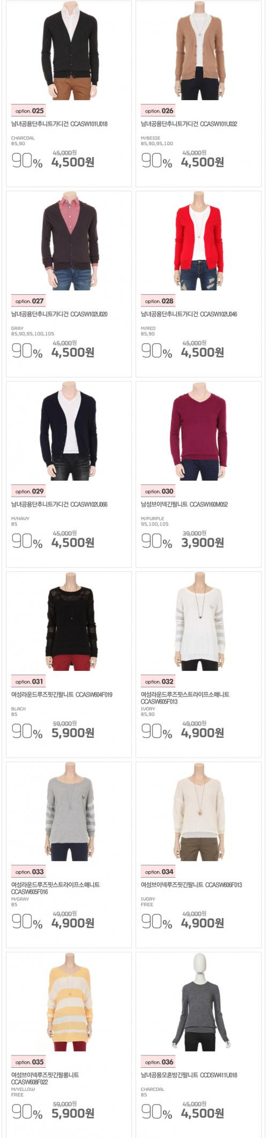
Task: Open the charcoal wool-blend knit image option 036
Action: [x=199, y=1002]
